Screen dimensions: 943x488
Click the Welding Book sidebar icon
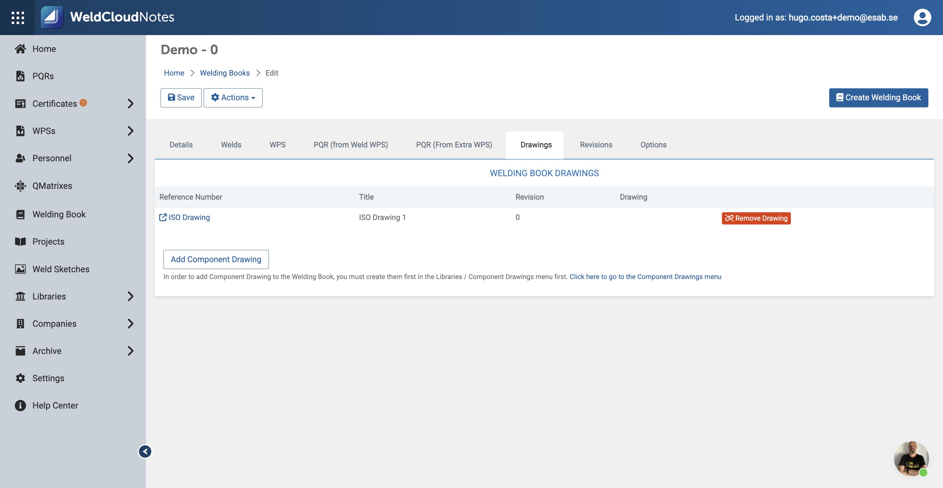point(20,214)
